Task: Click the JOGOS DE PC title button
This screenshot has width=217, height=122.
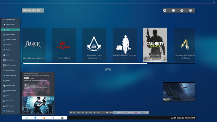Action: (x=33, y=11)
